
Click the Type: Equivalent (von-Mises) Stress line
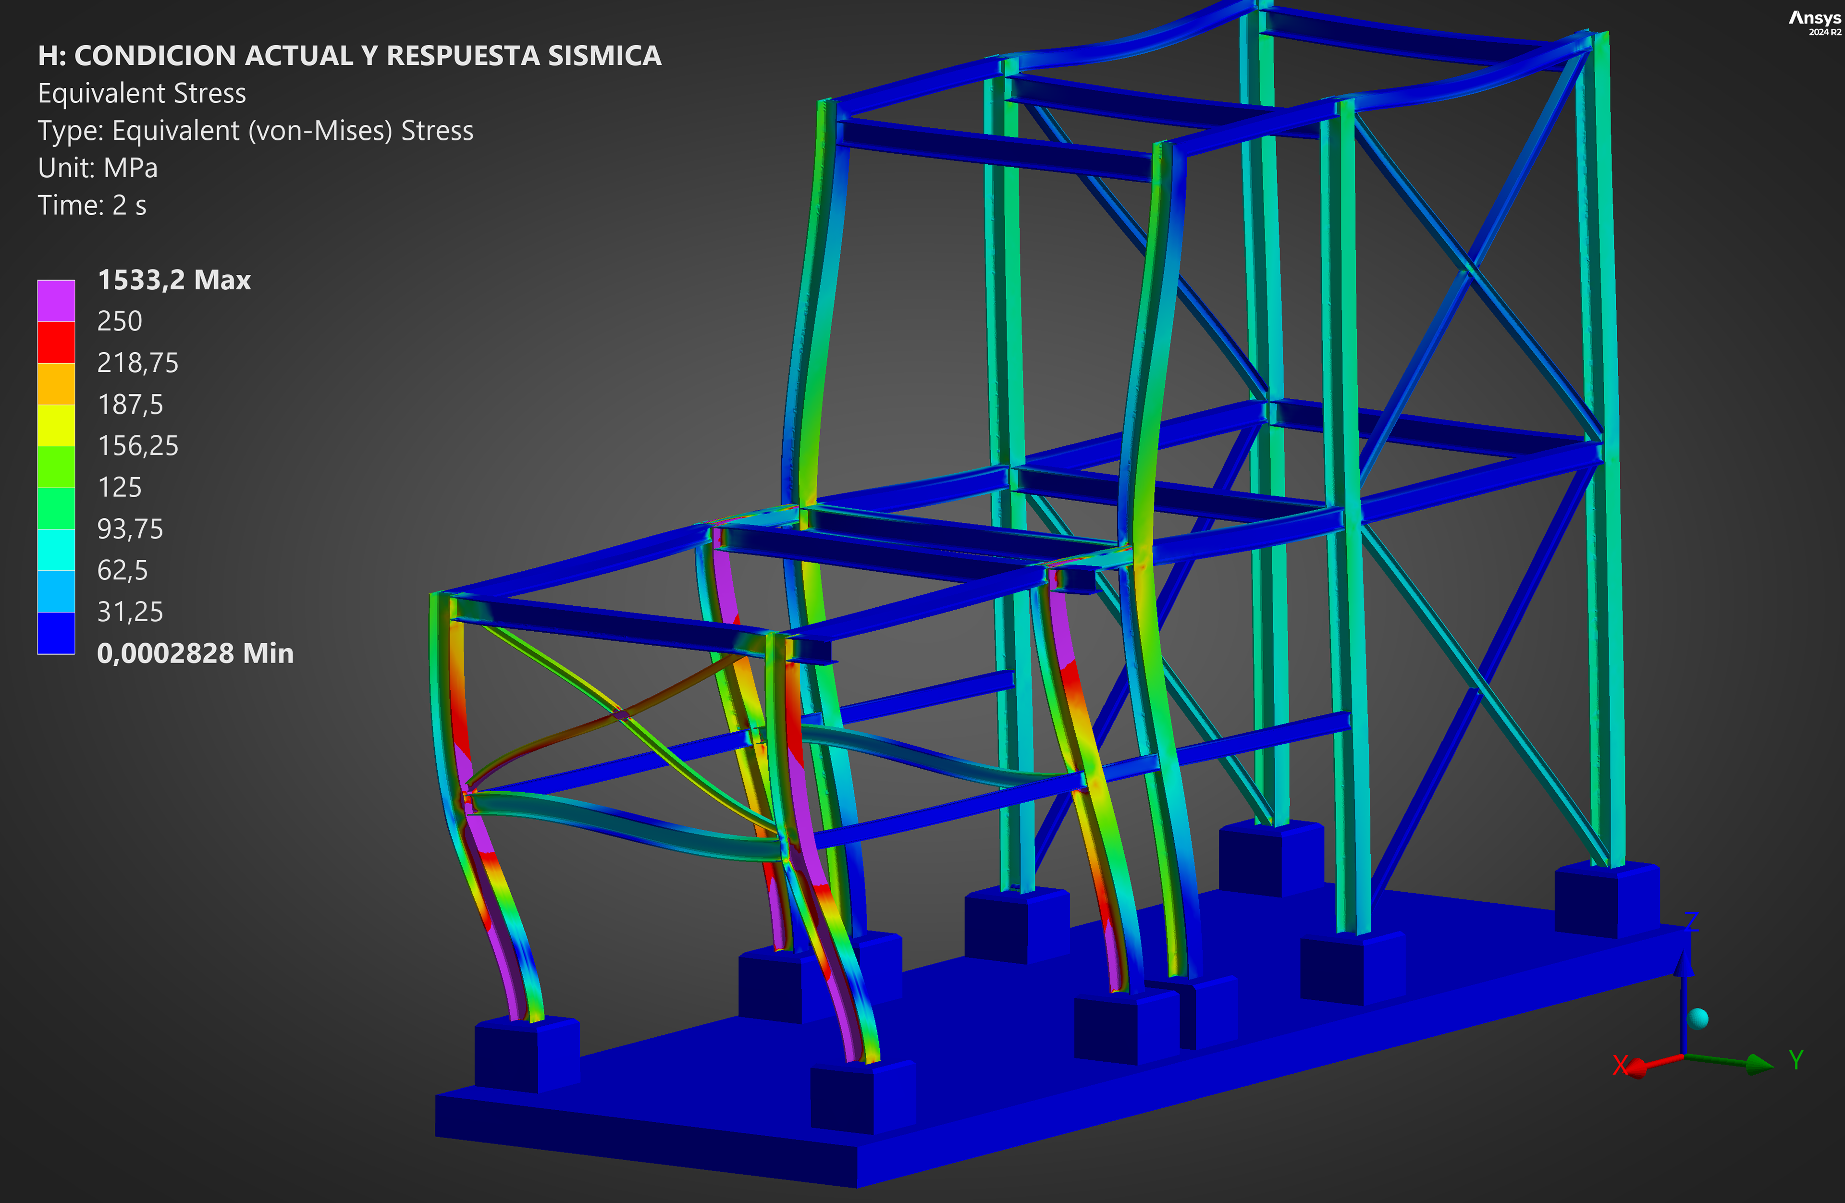point(255,131)
